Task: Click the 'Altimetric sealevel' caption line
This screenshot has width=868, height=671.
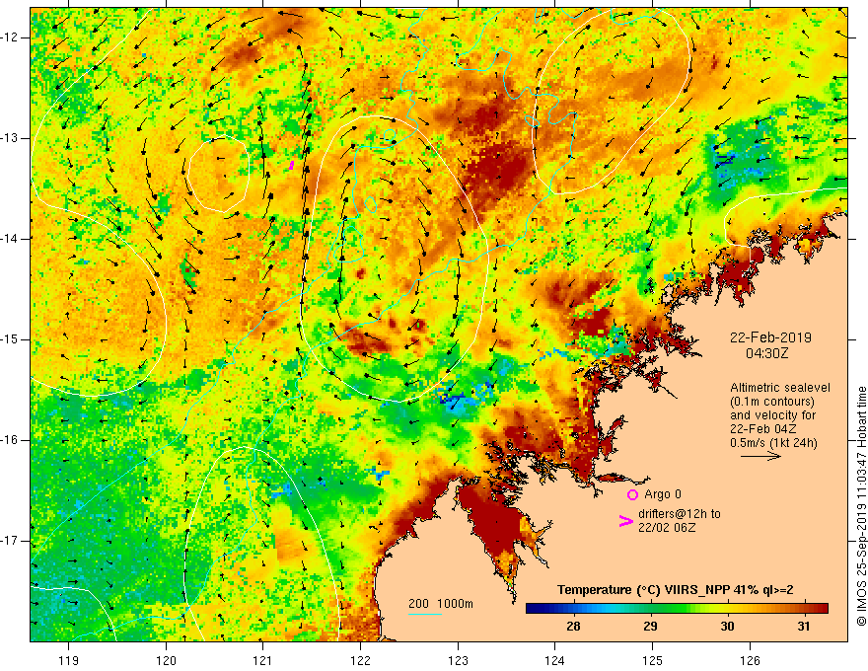Action: (780, 388)
